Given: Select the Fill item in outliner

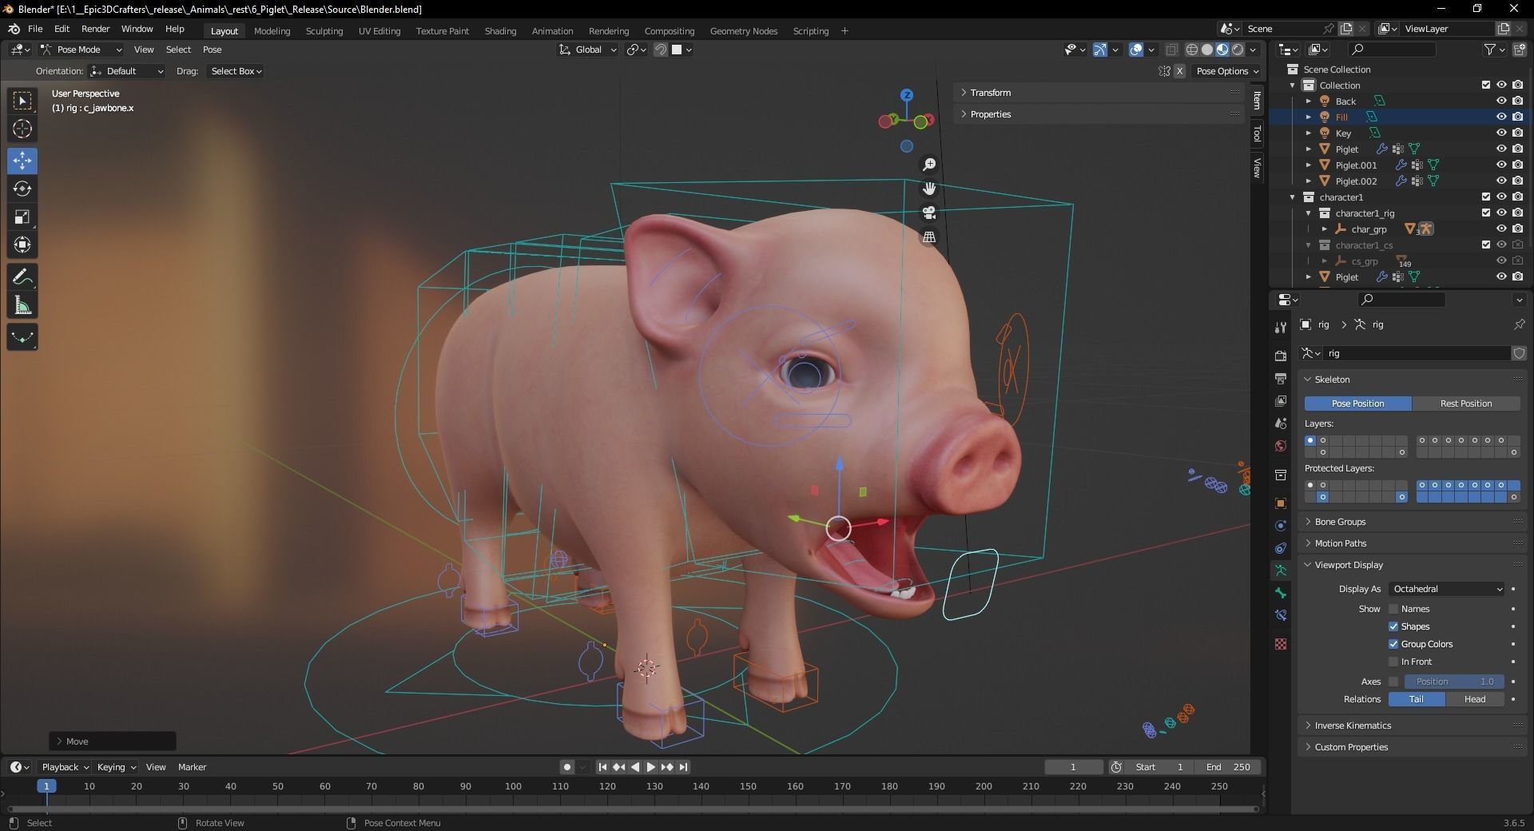Looking at the screenshot, I should [x=1341, y=117].
